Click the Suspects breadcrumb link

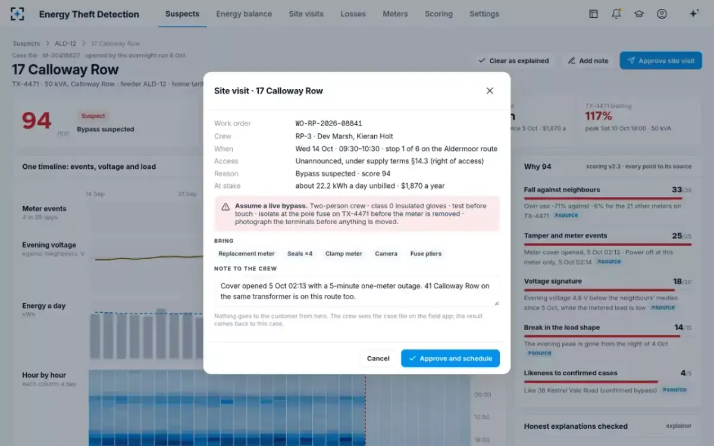pos(26,43)
